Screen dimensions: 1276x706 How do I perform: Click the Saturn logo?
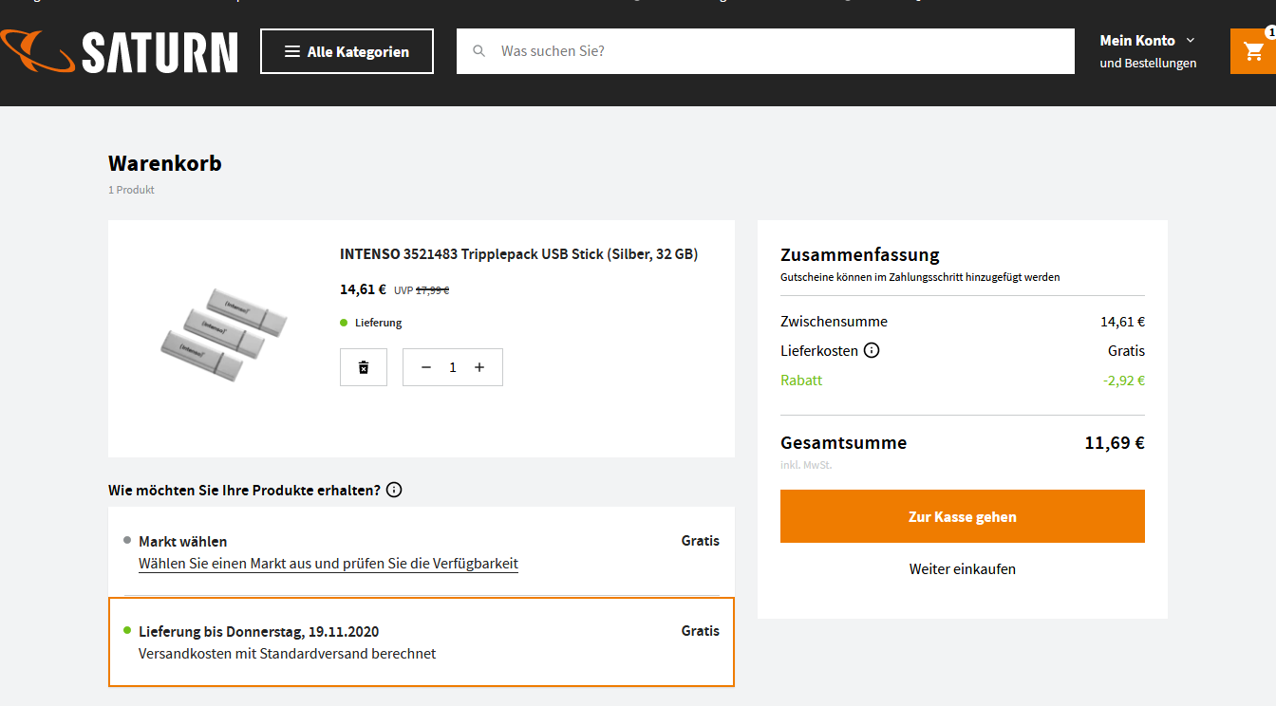[120, 51]
